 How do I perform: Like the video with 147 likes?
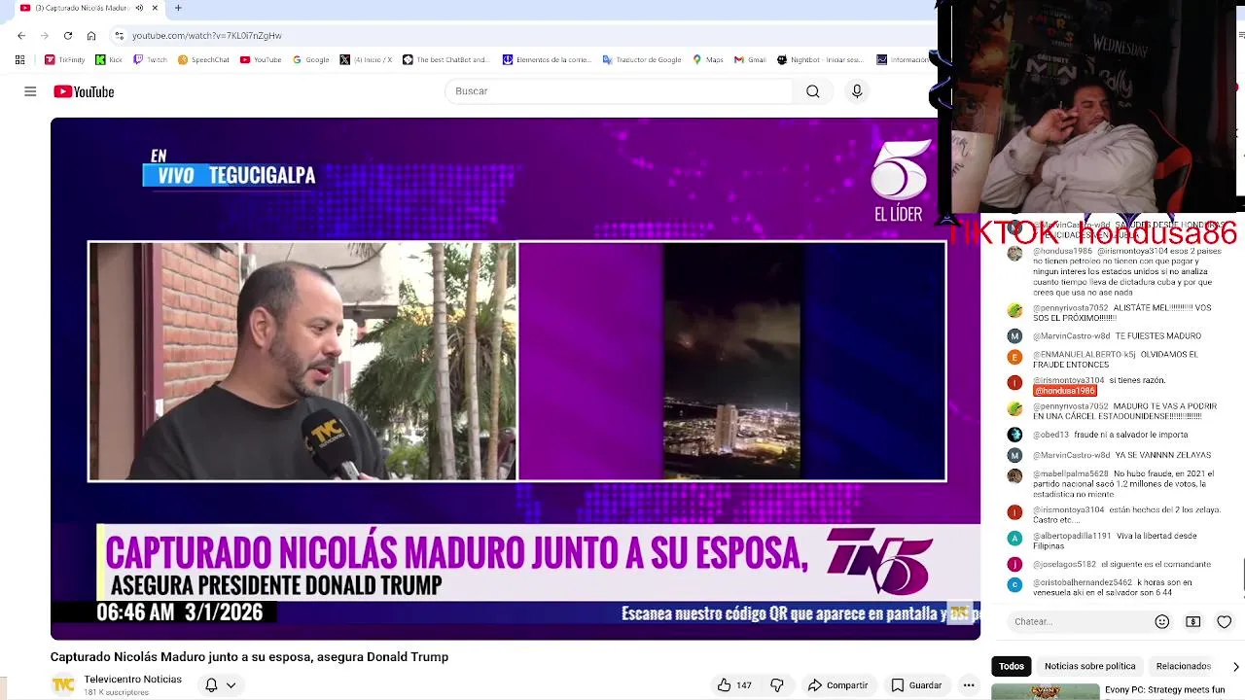pyautogui.click(x=733, y=685)
